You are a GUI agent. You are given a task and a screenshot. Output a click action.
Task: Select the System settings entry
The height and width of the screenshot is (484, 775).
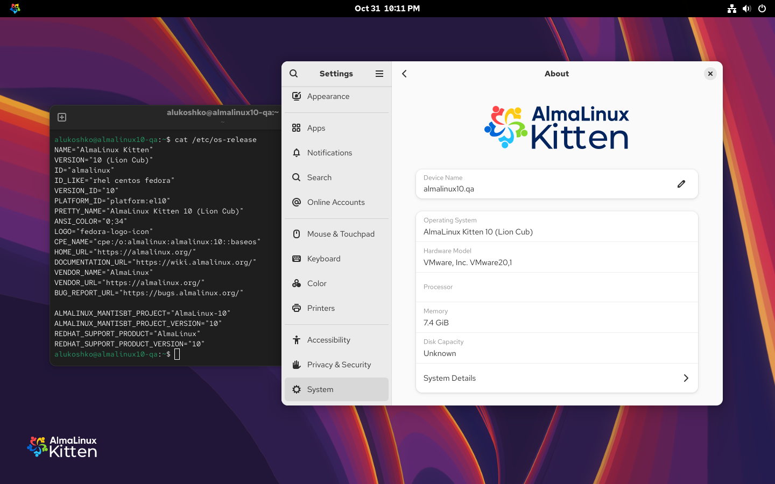[321, 389]
